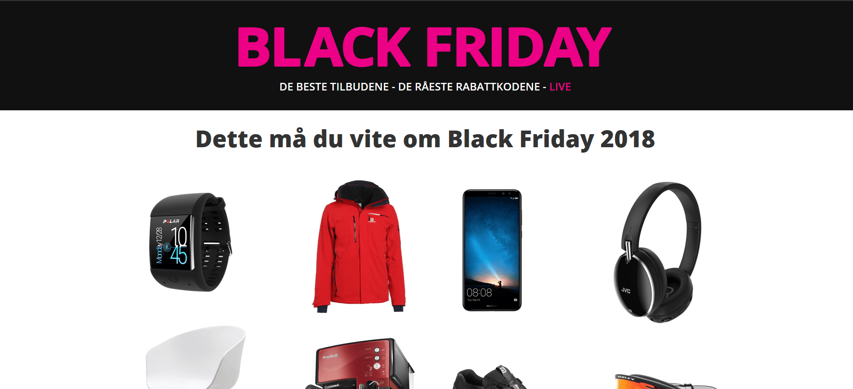This screenshot has height=389, width=853.
Task: Click the Breville logo on coffee machine
Action: point(330,357)
